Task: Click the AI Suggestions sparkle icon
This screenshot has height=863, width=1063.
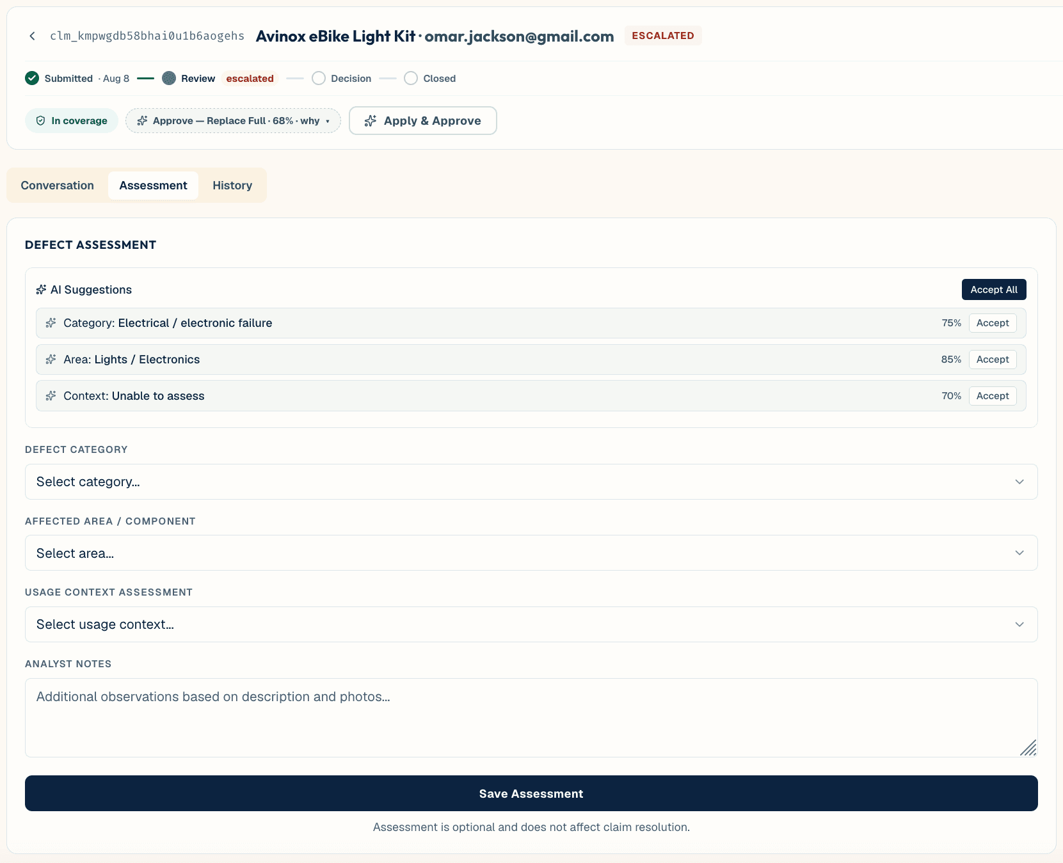Action: [41, 290]
